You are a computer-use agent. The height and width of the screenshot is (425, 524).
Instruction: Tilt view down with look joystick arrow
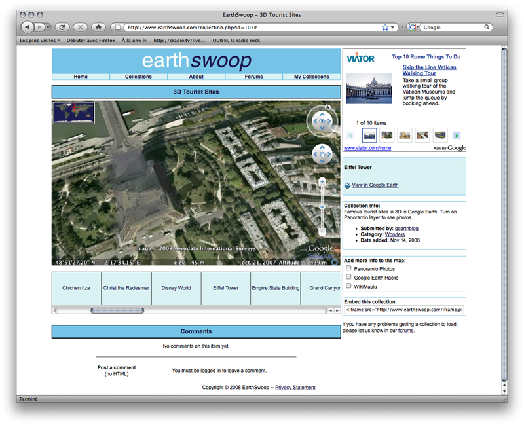tap(322, 128)
